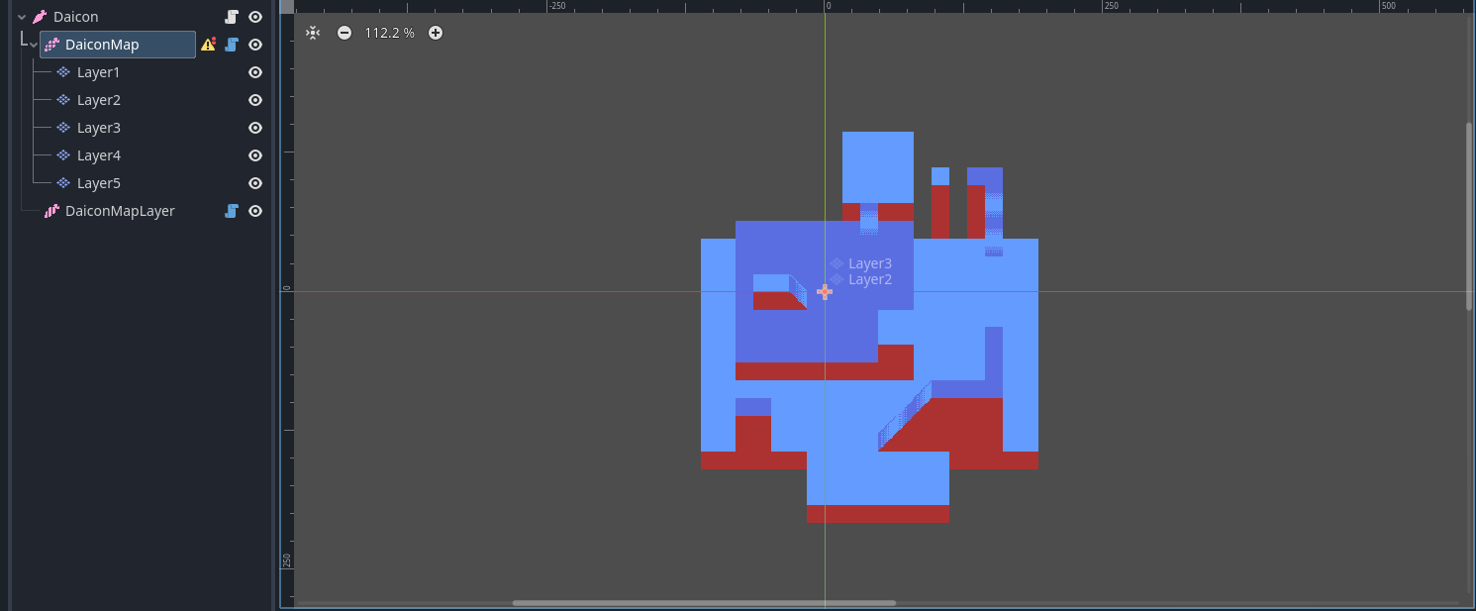Image resolution: width=1476 pixels, height=611 pixels.
Task: Toggle visibility of Layer5
Action: pos(255,183)
